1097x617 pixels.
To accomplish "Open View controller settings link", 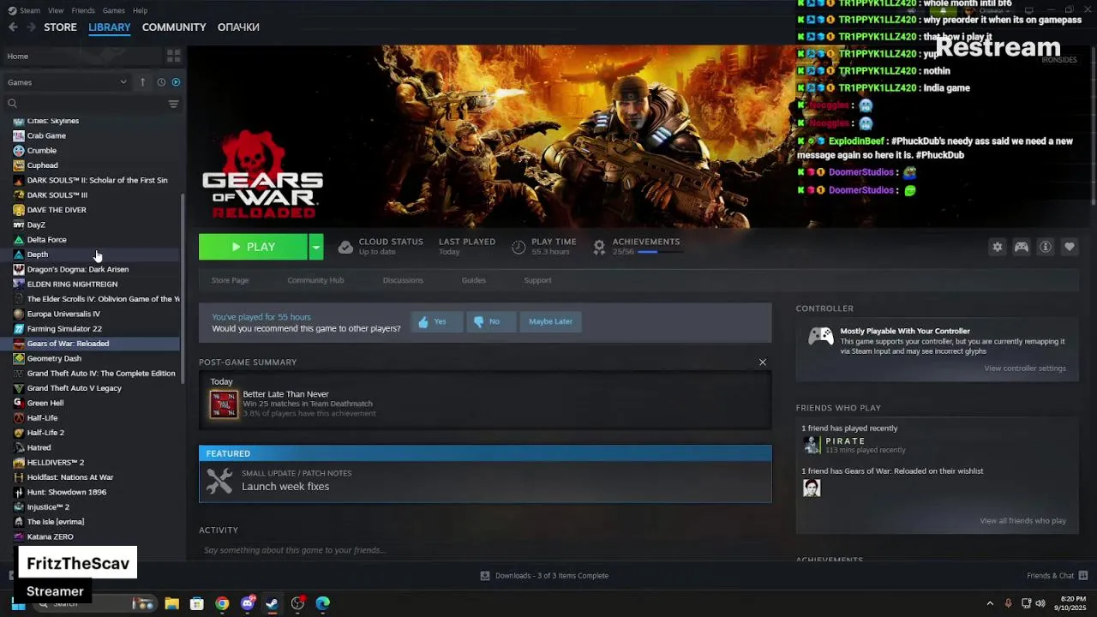I will 1025,368.
